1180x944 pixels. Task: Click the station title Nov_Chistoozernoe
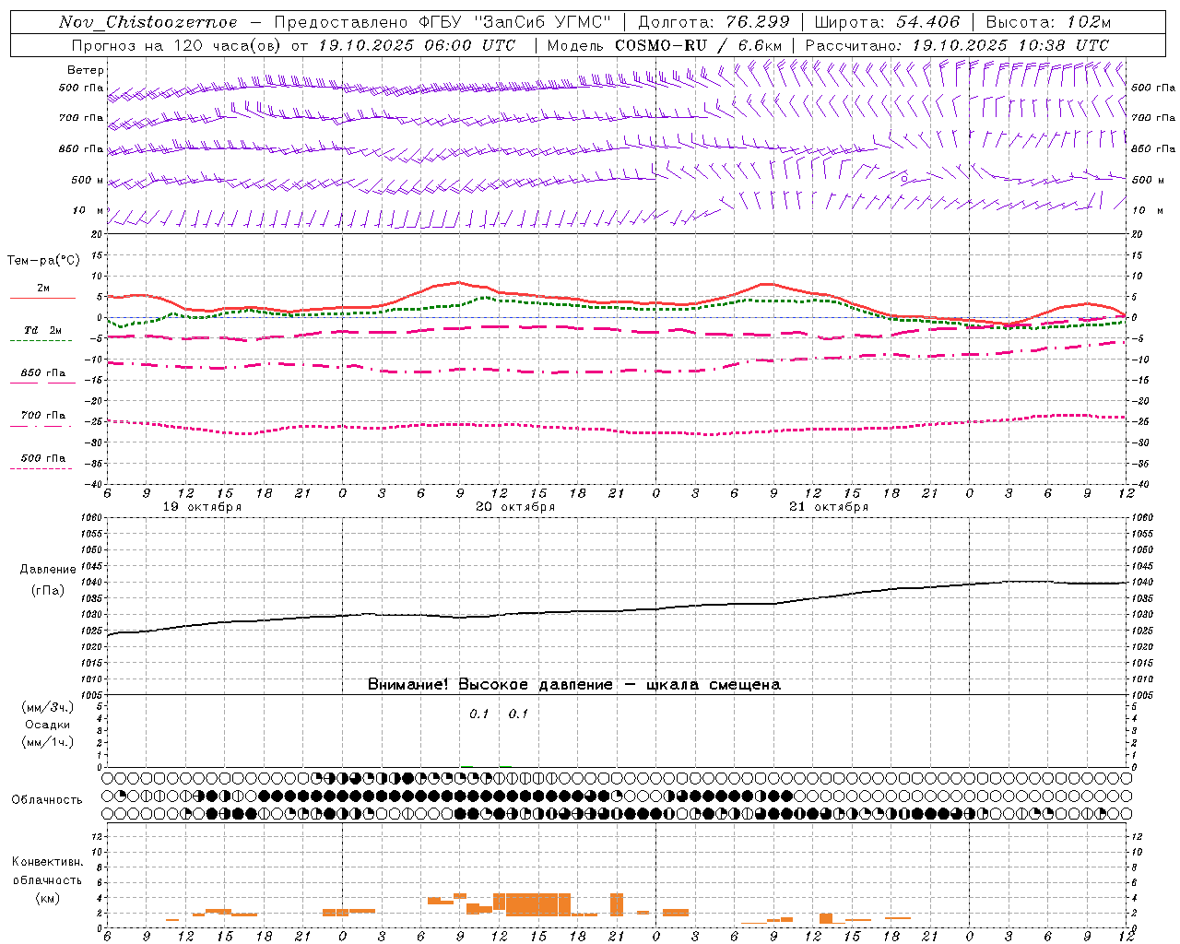pos(147,22)
